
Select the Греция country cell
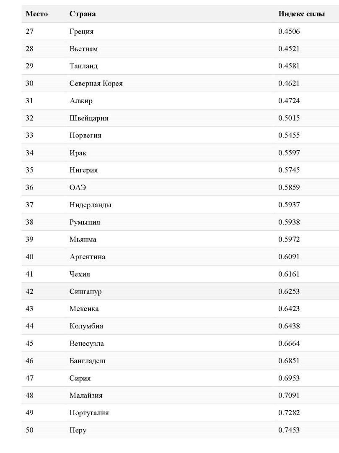[x=81, y=31]
